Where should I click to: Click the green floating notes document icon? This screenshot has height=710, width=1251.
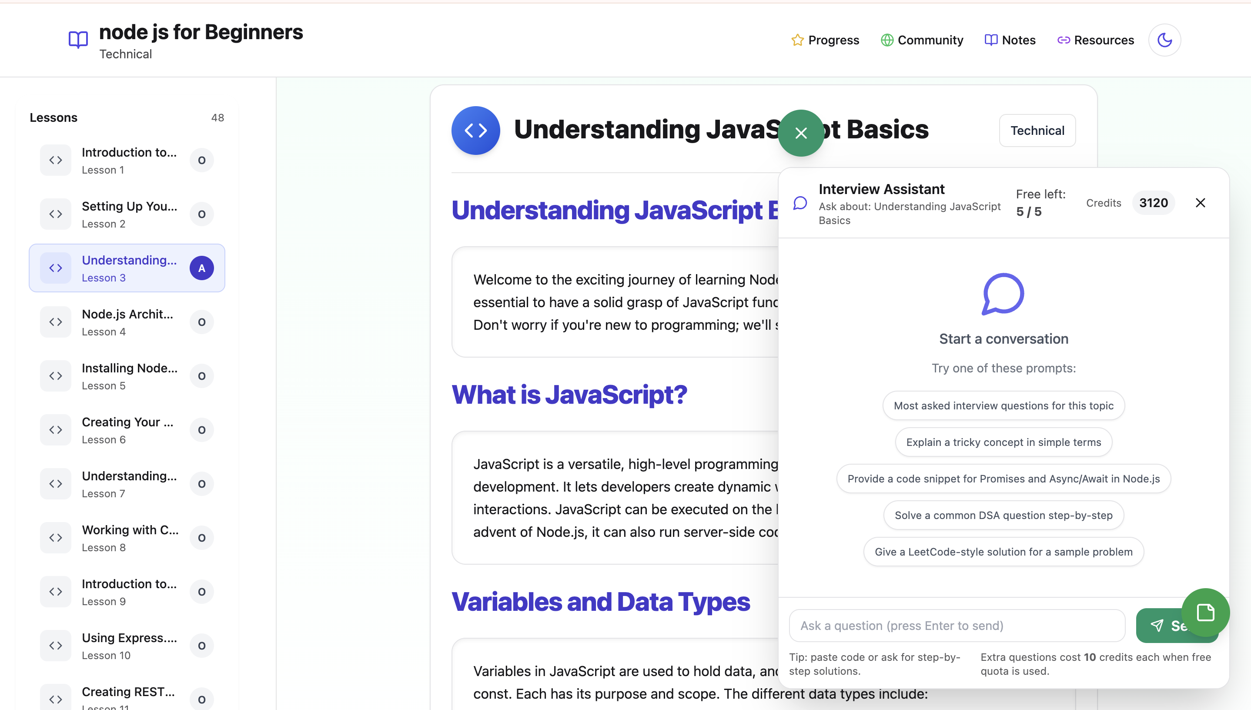click(x=1205, y=613)
